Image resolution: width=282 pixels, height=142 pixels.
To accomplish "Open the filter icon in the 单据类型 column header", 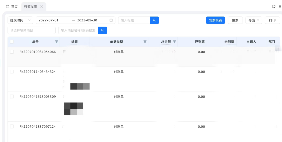I will click(x=145, y=42).
